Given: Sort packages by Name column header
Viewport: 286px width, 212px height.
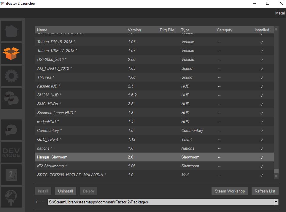Looking at the screenshot, I should tap(42, 30).
